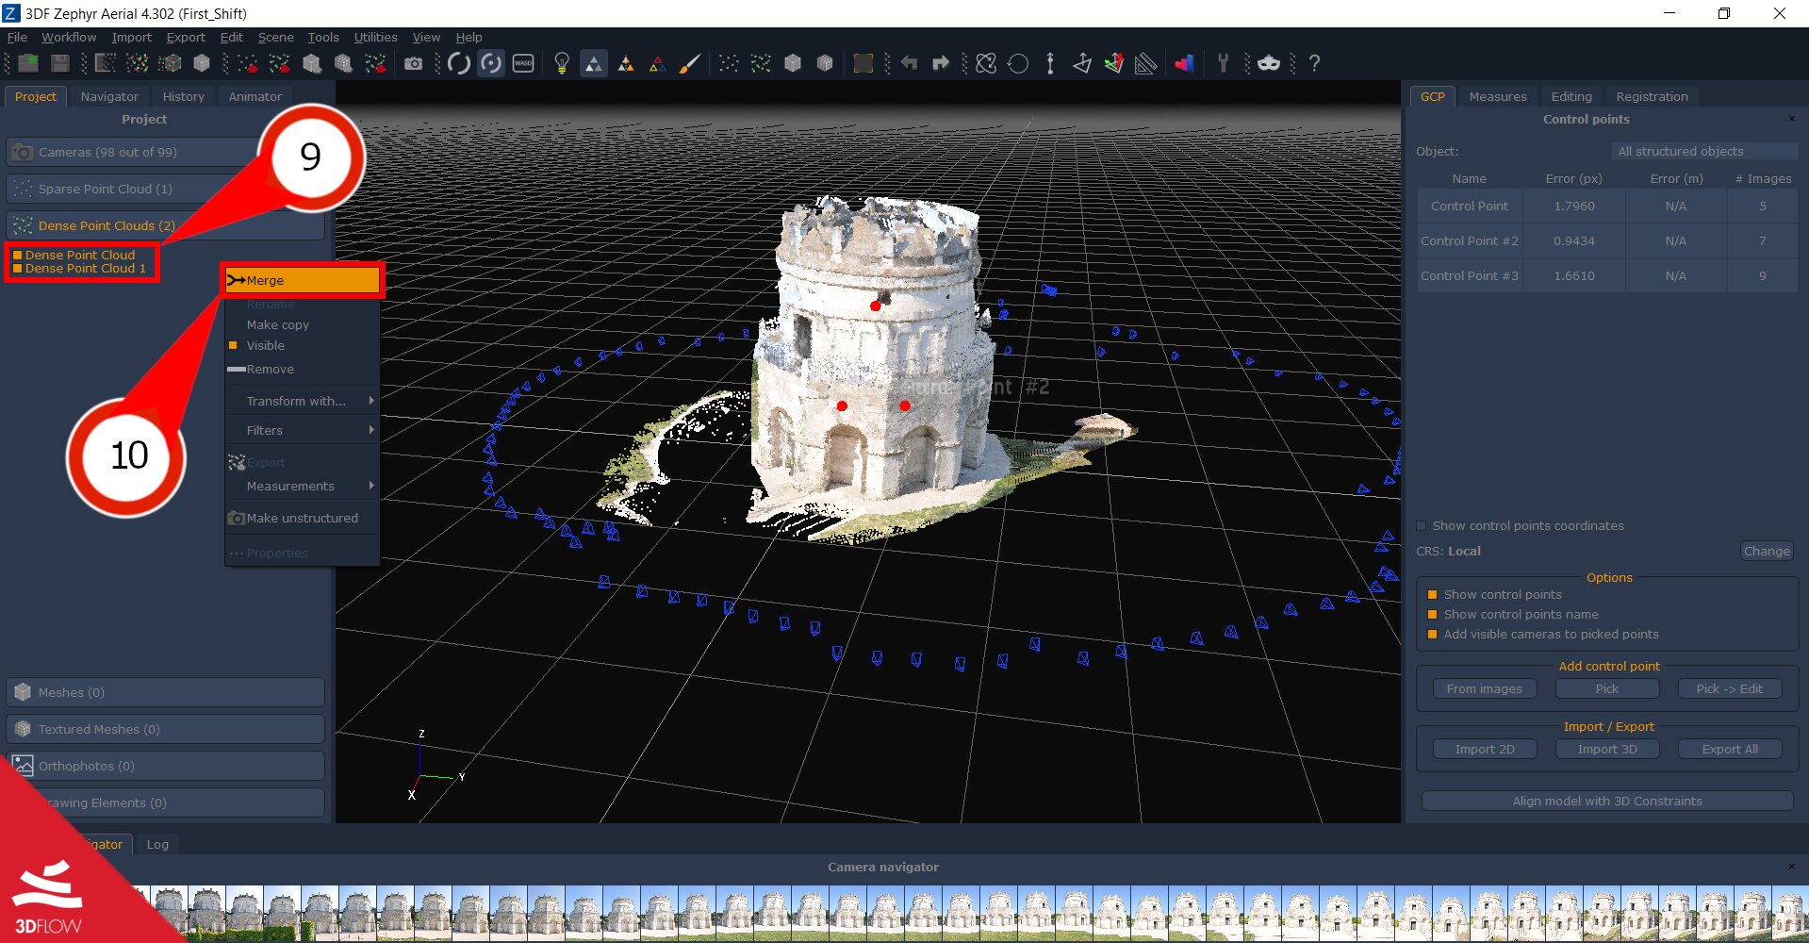Toggle visibility square of first Dense Point Cloud
The width and height of the screenshot is (1809, 943).
(17, 256)
